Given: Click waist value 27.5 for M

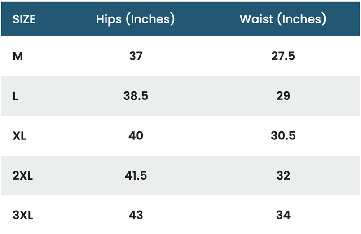Looking at the screenshot, I should point(283,56).
